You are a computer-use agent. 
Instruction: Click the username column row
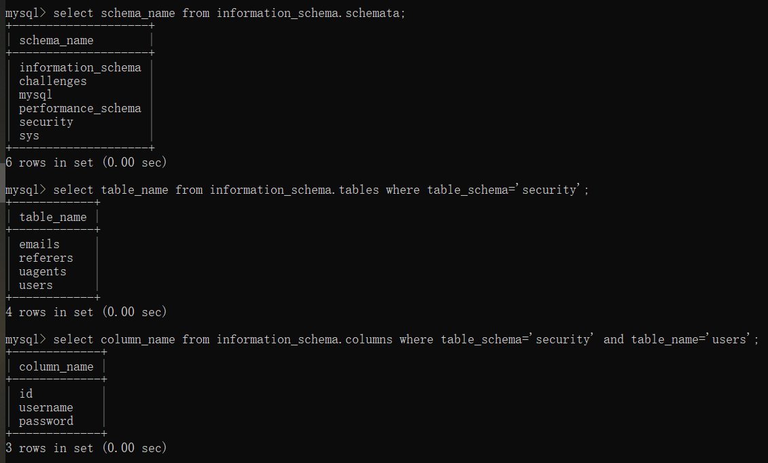coord(46,407)
